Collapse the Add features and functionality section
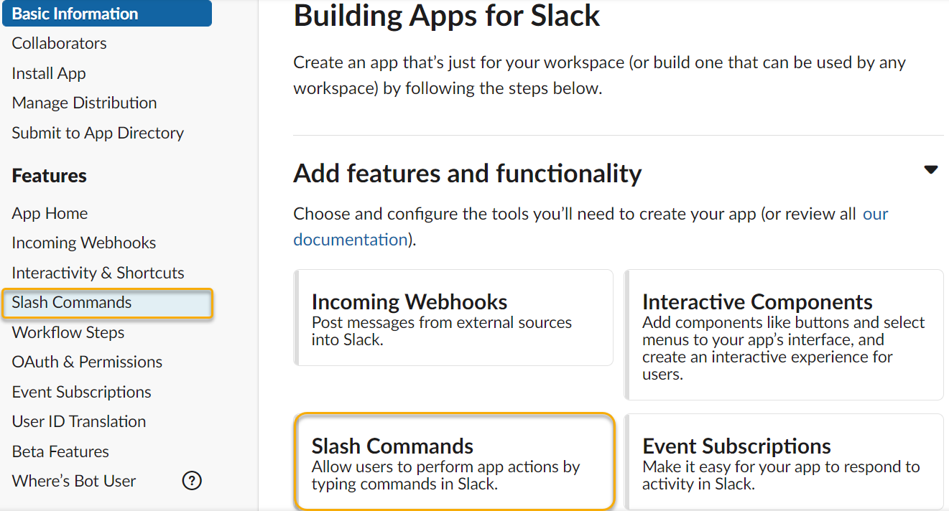Viewport: 949px width, 511px height. click(931, 170)
